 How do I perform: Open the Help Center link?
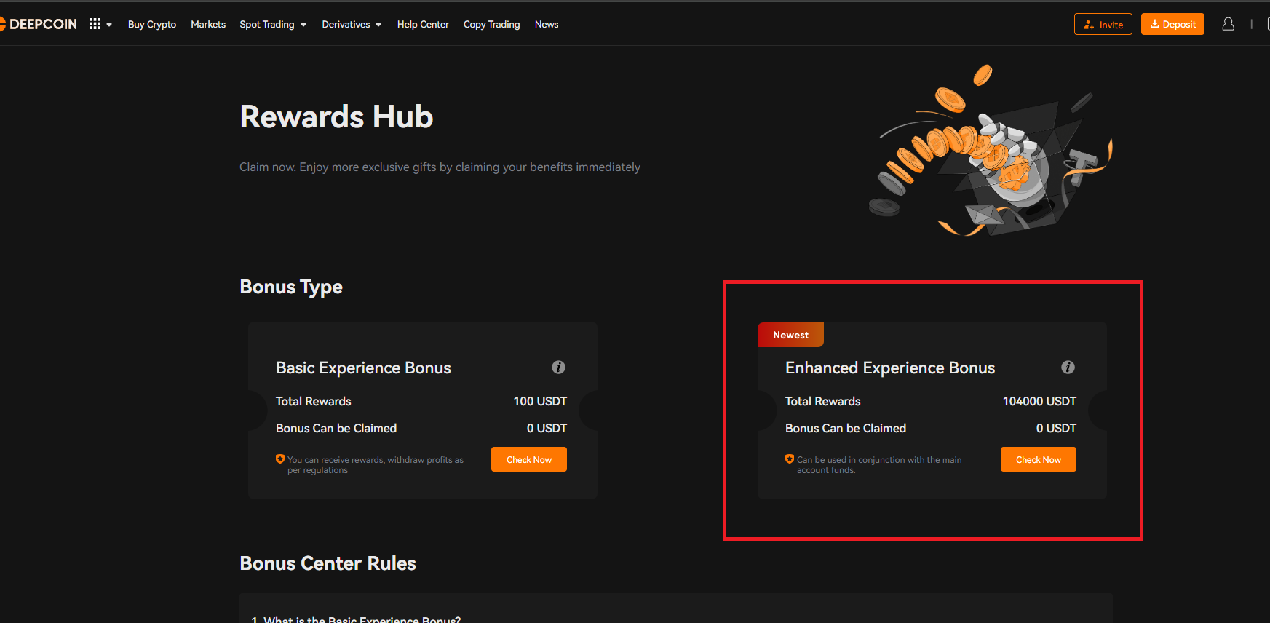pyautogui.click(x=423, y=25)
